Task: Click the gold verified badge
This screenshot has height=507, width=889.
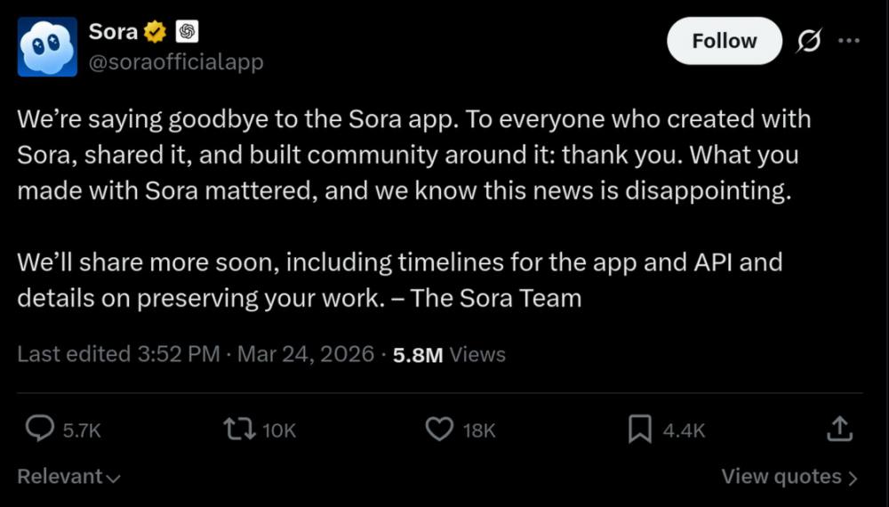Action: click(x=155, y=32)
